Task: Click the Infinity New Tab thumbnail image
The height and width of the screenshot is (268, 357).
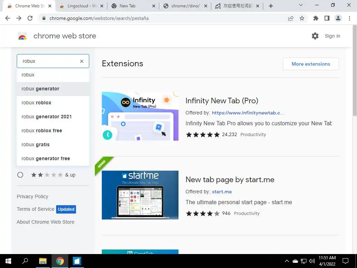Action: click(x=140, y=116)
